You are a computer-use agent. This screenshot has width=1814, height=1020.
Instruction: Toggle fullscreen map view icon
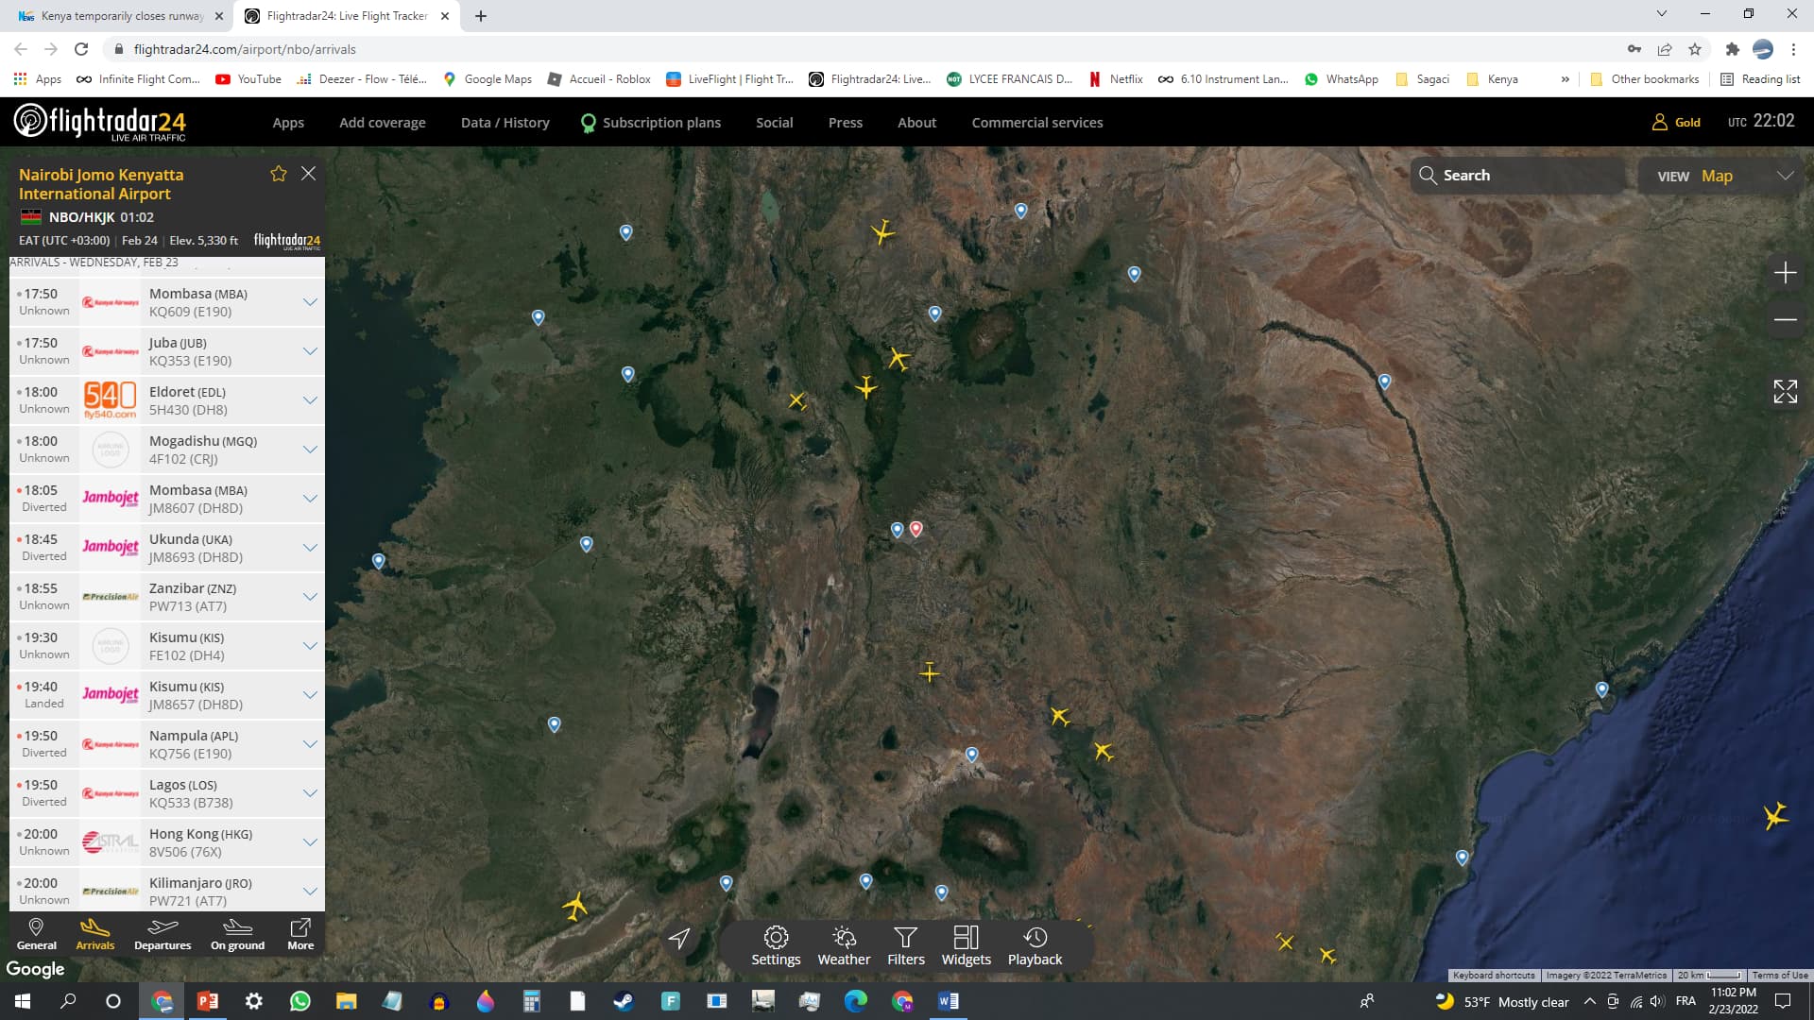[x=1785, y=391]
